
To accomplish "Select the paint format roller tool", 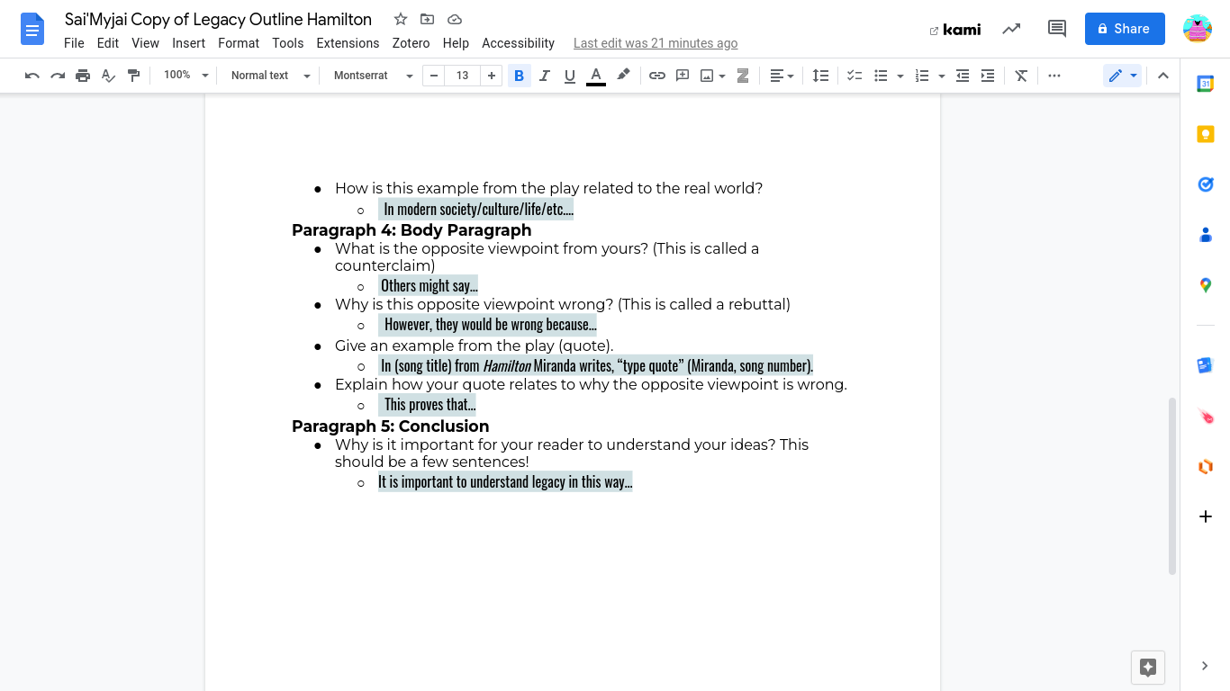I will pos(133,76).
